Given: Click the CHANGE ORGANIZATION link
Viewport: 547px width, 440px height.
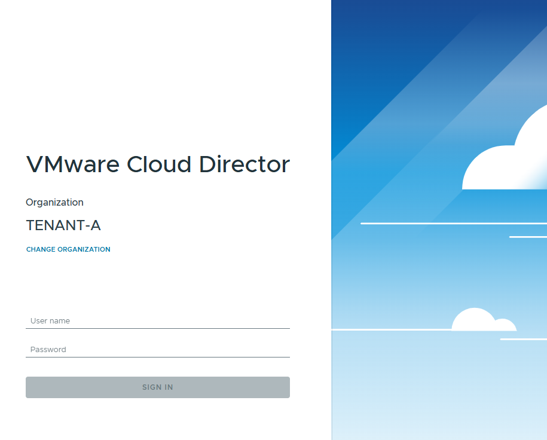Looking at the screenshot, I should (x=68, y=249).
